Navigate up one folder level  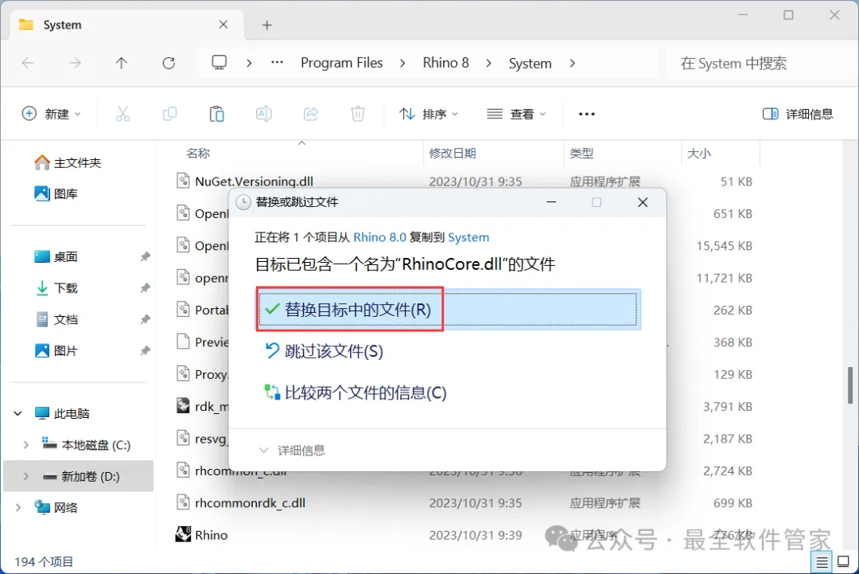tap(122, 63)
